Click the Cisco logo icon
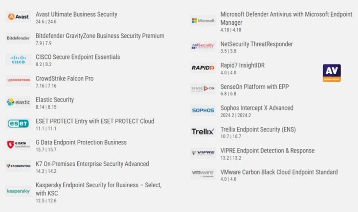358x212 pixels. pyautogui.click(x=19, y=60)
